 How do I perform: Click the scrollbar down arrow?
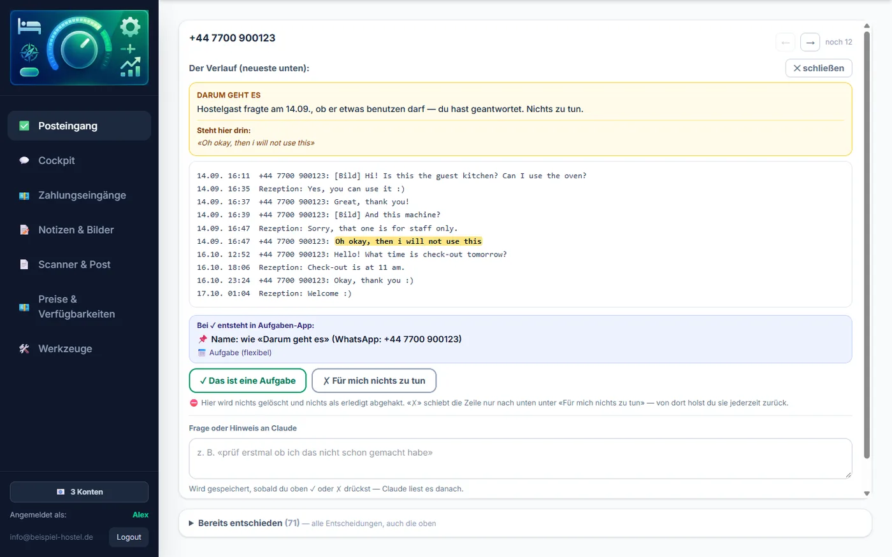pos(867,493)
